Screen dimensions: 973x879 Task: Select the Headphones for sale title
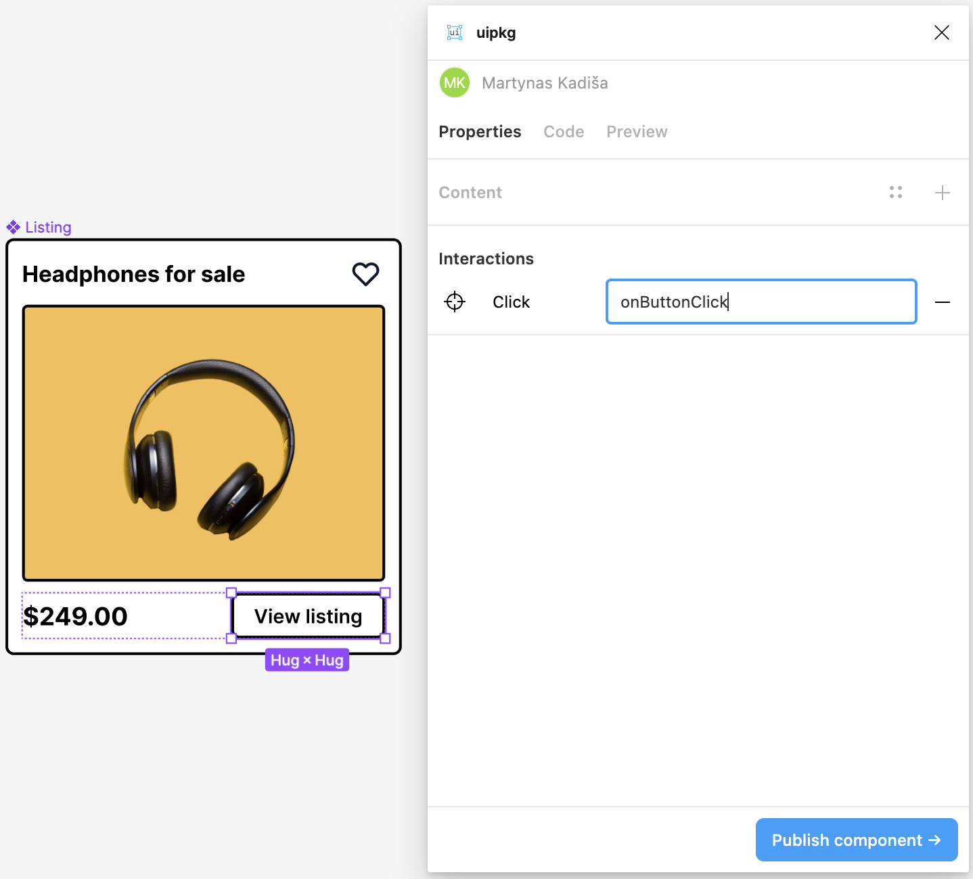click(133, 274)
